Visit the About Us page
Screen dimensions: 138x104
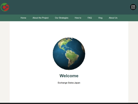pyautogui.click(x=113, y=18)
